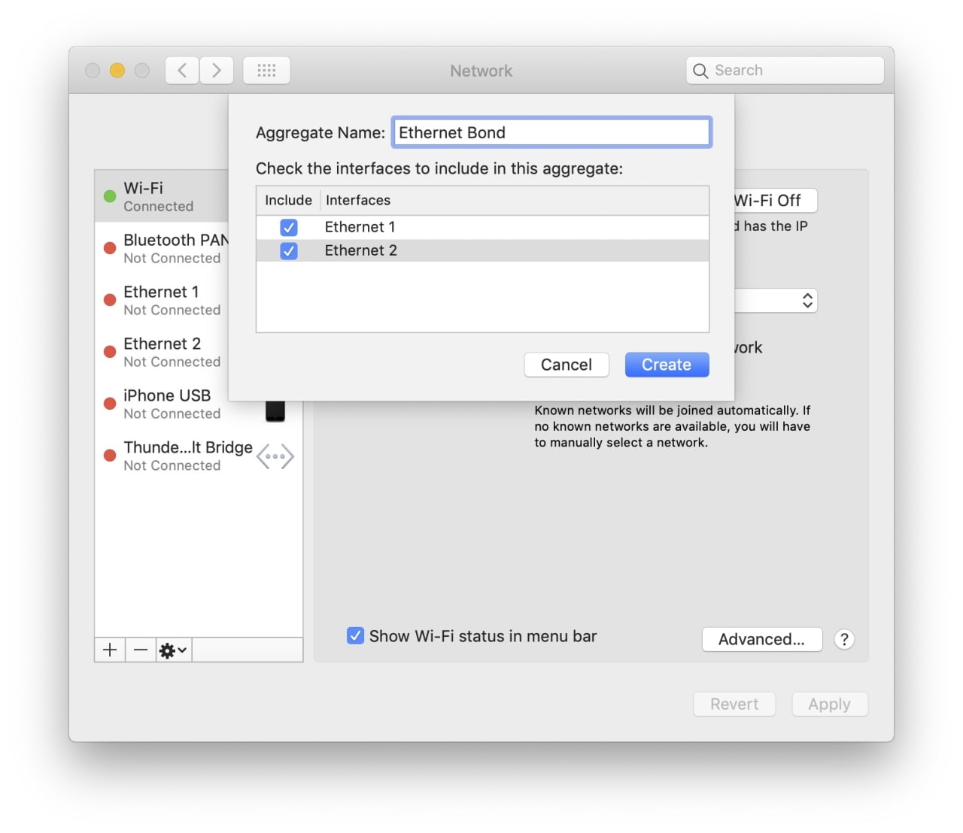This screenshot has width=963, height=833.
Task: Expand the Thunderbolt Bridge connection arrows
Action: (x=275, y=456)
